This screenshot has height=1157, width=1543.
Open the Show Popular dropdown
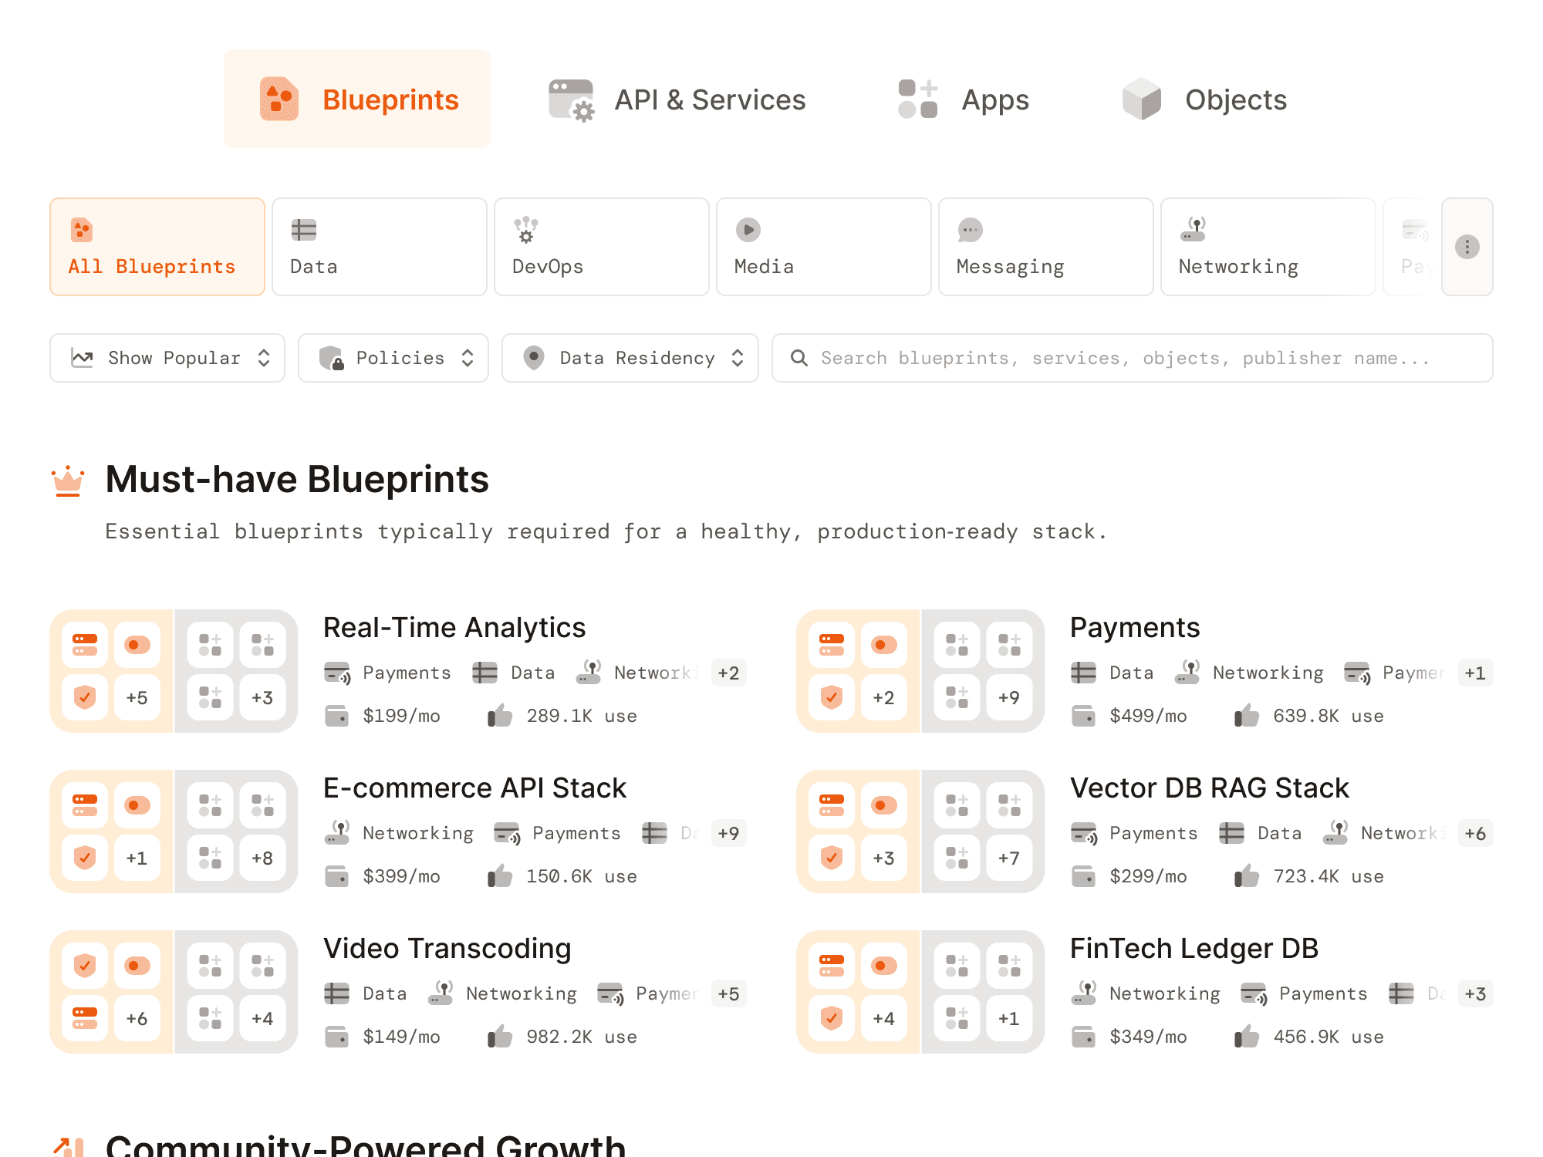(167, 357)
